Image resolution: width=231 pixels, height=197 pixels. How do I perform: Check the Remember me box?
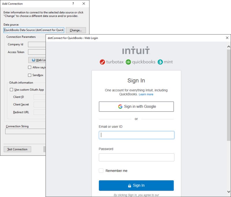point(101,171)
